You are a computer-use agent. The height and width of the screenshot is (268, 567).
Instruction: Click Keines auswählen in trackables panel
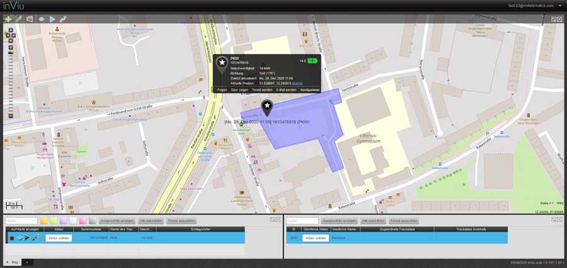[181, 221]
